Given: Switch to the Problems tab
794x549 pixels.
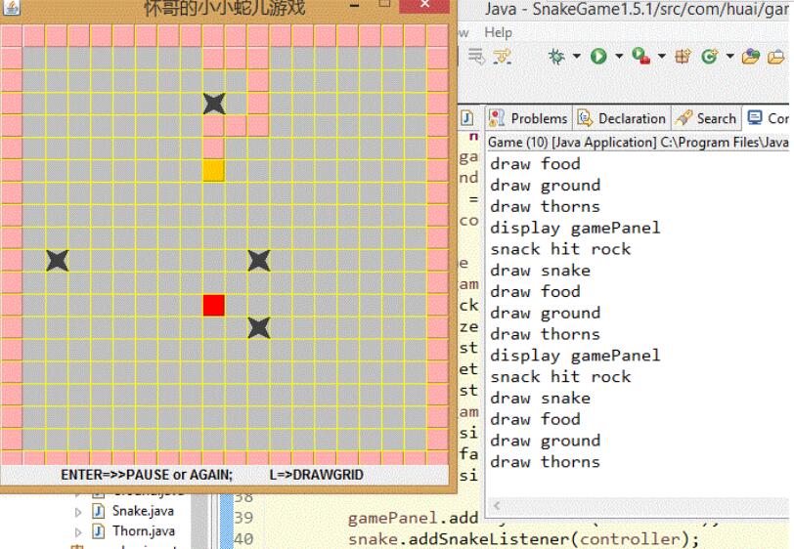Looking at the screenshot, I should (528, 118).
